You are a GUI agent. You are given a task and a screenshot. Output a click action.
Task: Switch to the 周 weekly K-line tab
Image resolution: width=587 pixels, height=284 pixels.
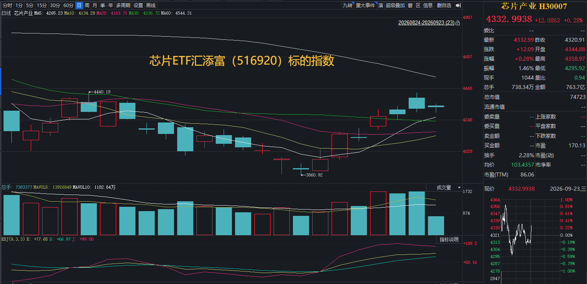click(x=87, y=6)
